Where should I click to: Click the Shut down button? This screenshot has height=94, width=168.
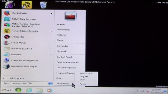click(63, 84)
